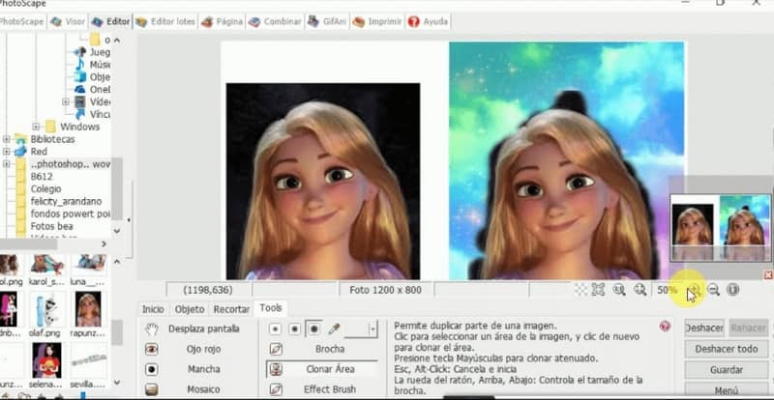
Task: Open the Página tab
Action: click(x=222, y=21)
